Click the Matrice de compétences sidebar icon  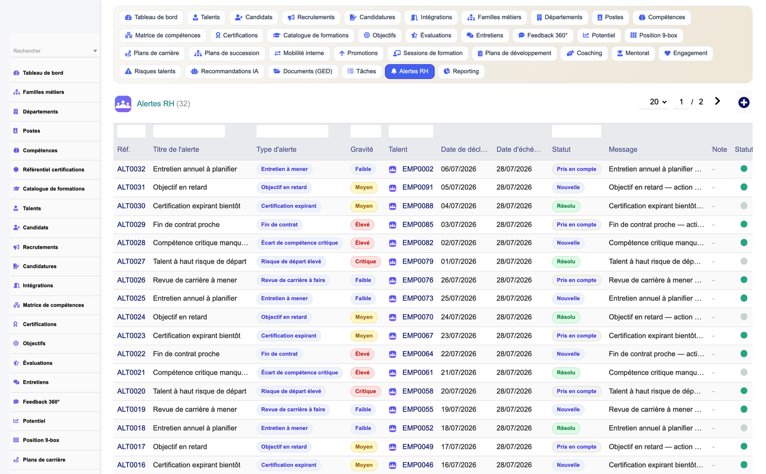(x=16, y=305)
